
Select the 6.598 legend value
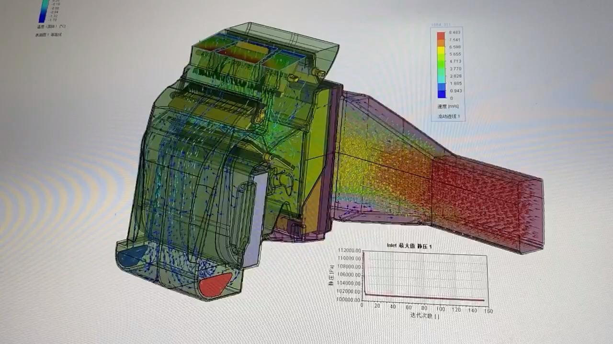[455, 47]
